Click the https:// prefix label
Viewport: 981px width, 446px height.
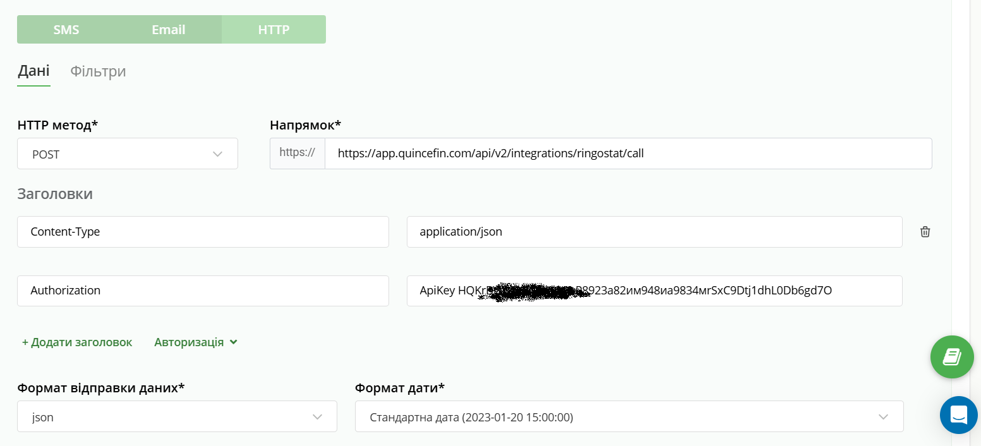coord(298,154)
